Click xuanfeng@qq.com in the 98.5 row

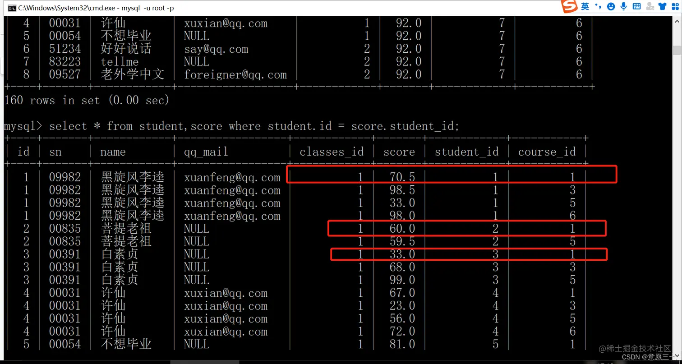(232, 190)
